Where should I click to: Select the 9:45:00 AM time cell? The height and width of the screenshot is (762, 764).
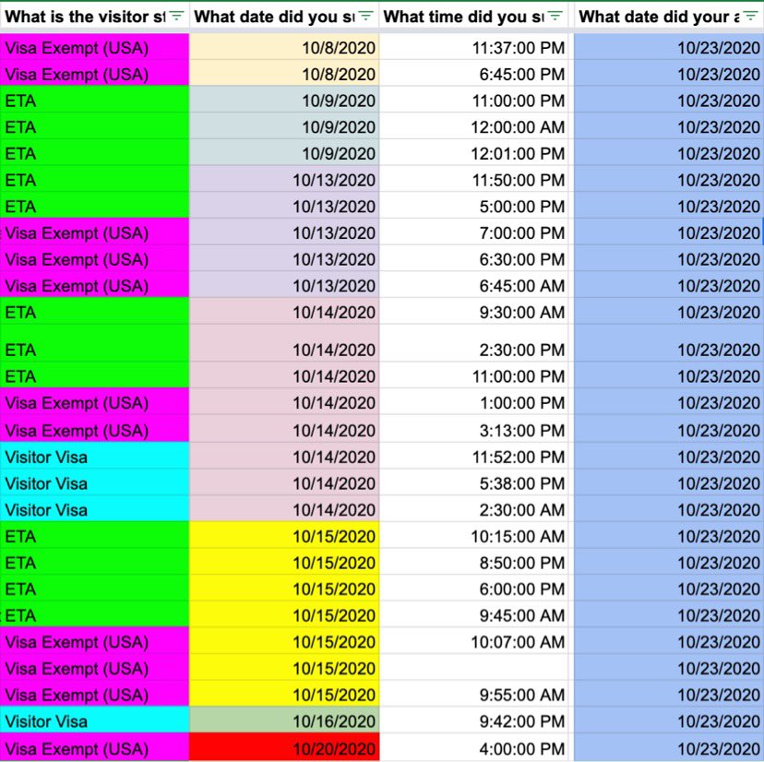coord(473,615)
